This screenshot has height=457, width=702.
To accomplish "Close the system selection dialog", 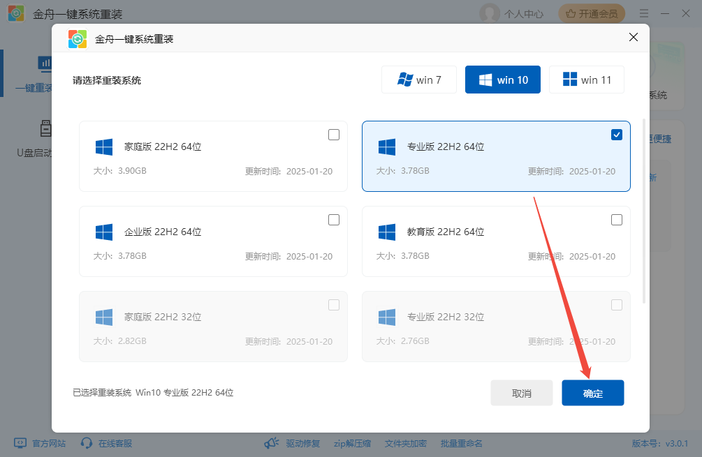I will point(634,37).
